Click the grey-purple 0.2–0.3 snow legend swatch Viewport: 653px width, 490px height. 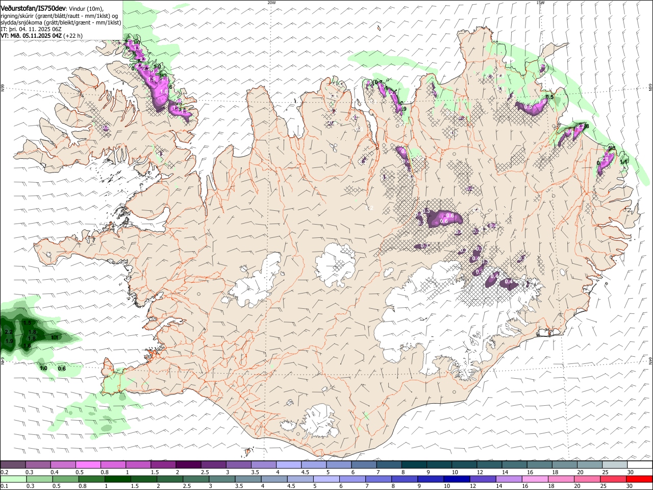13,465
